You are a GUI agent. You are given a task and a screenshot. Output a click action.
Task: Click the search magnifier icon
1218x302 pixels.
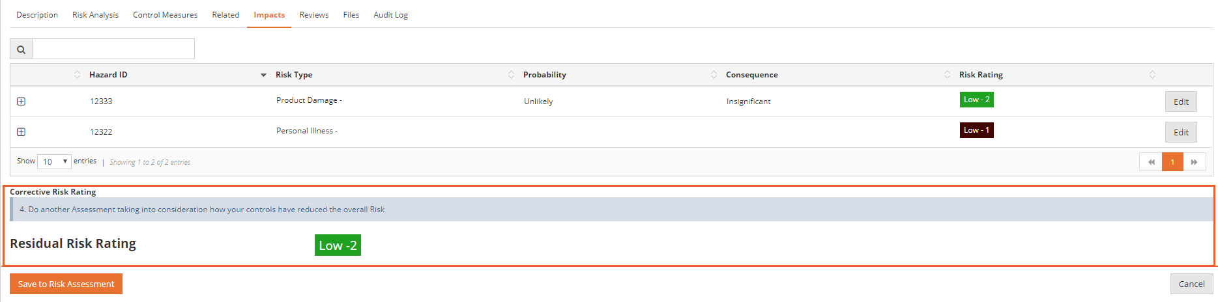coord(21,49)
